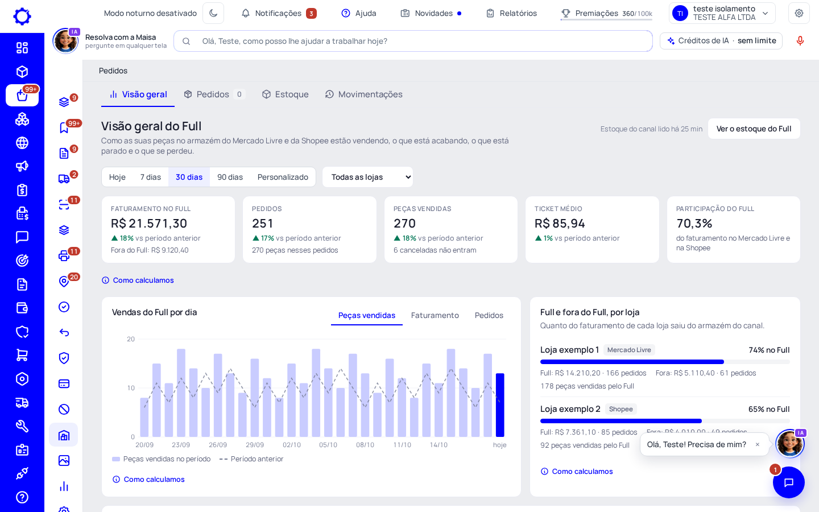Screen dimensions: 819x512
Task: Open the settings gear in top right
Action: coord(799,13)
